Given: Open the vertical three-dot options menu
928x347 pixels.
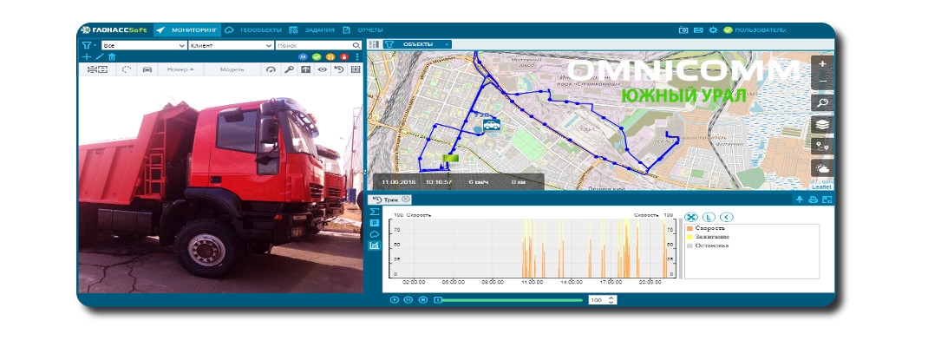Looking at the screenshot, I should pyautogui.click(x=356, y=57).
